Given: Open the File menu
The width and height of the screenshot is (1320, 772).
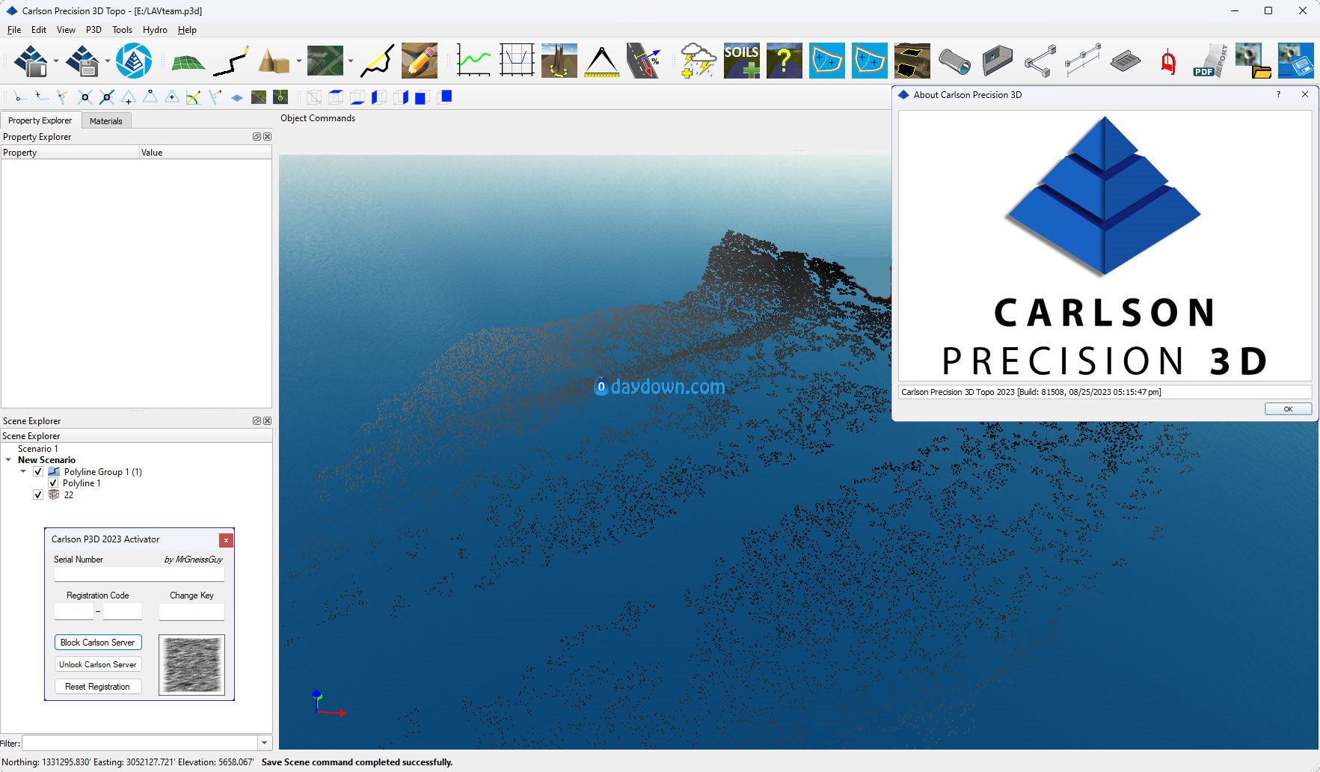Looking at the screenshot, I should tap(14, 30).
